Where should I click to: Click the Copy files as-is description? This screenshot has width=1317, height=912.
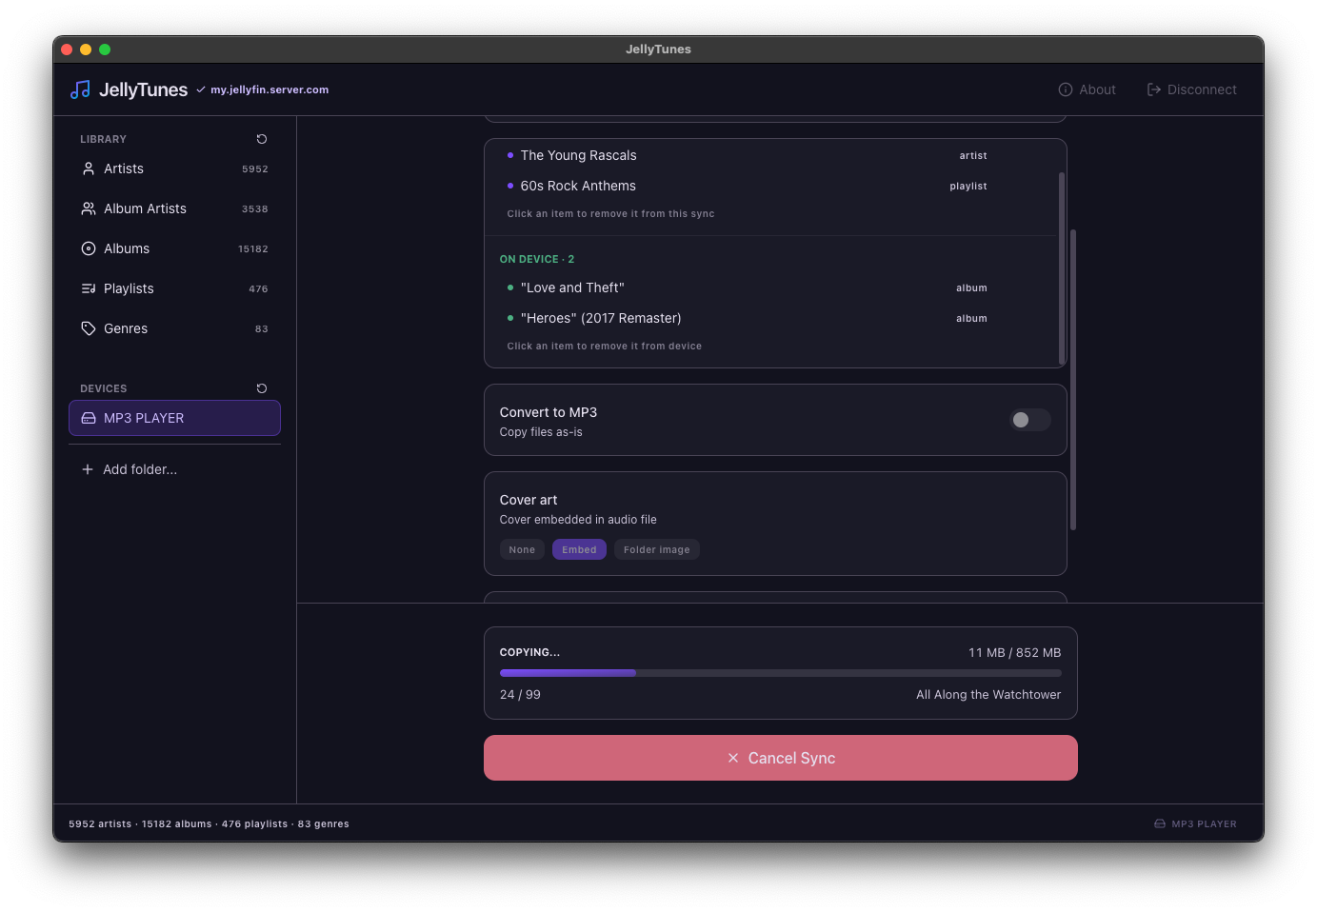[541, 432]
